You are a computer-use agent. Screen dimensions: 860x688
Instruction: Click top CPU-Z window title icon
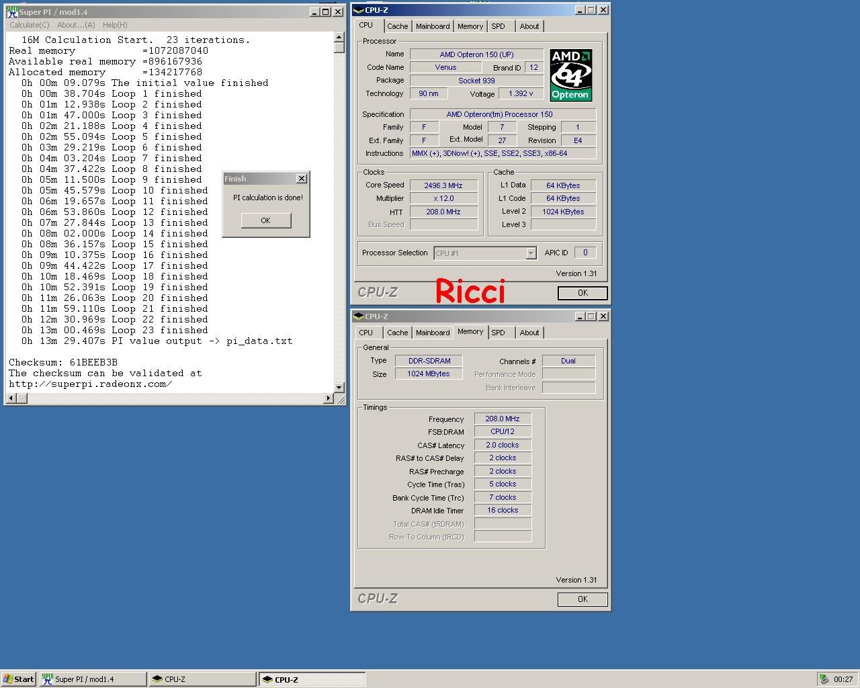(x=359, y=10)
